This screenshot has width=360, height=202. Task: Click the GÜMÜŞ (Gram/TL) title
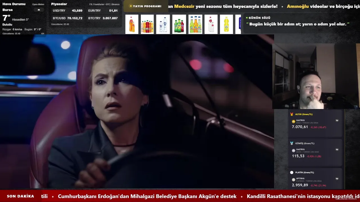point(305,143)
